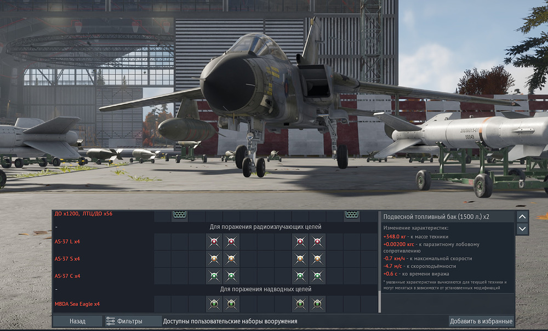Go back with the Назад button
The width and height of the screenshot is (548, 331).
pyautogui.click(x=78, y=321)
